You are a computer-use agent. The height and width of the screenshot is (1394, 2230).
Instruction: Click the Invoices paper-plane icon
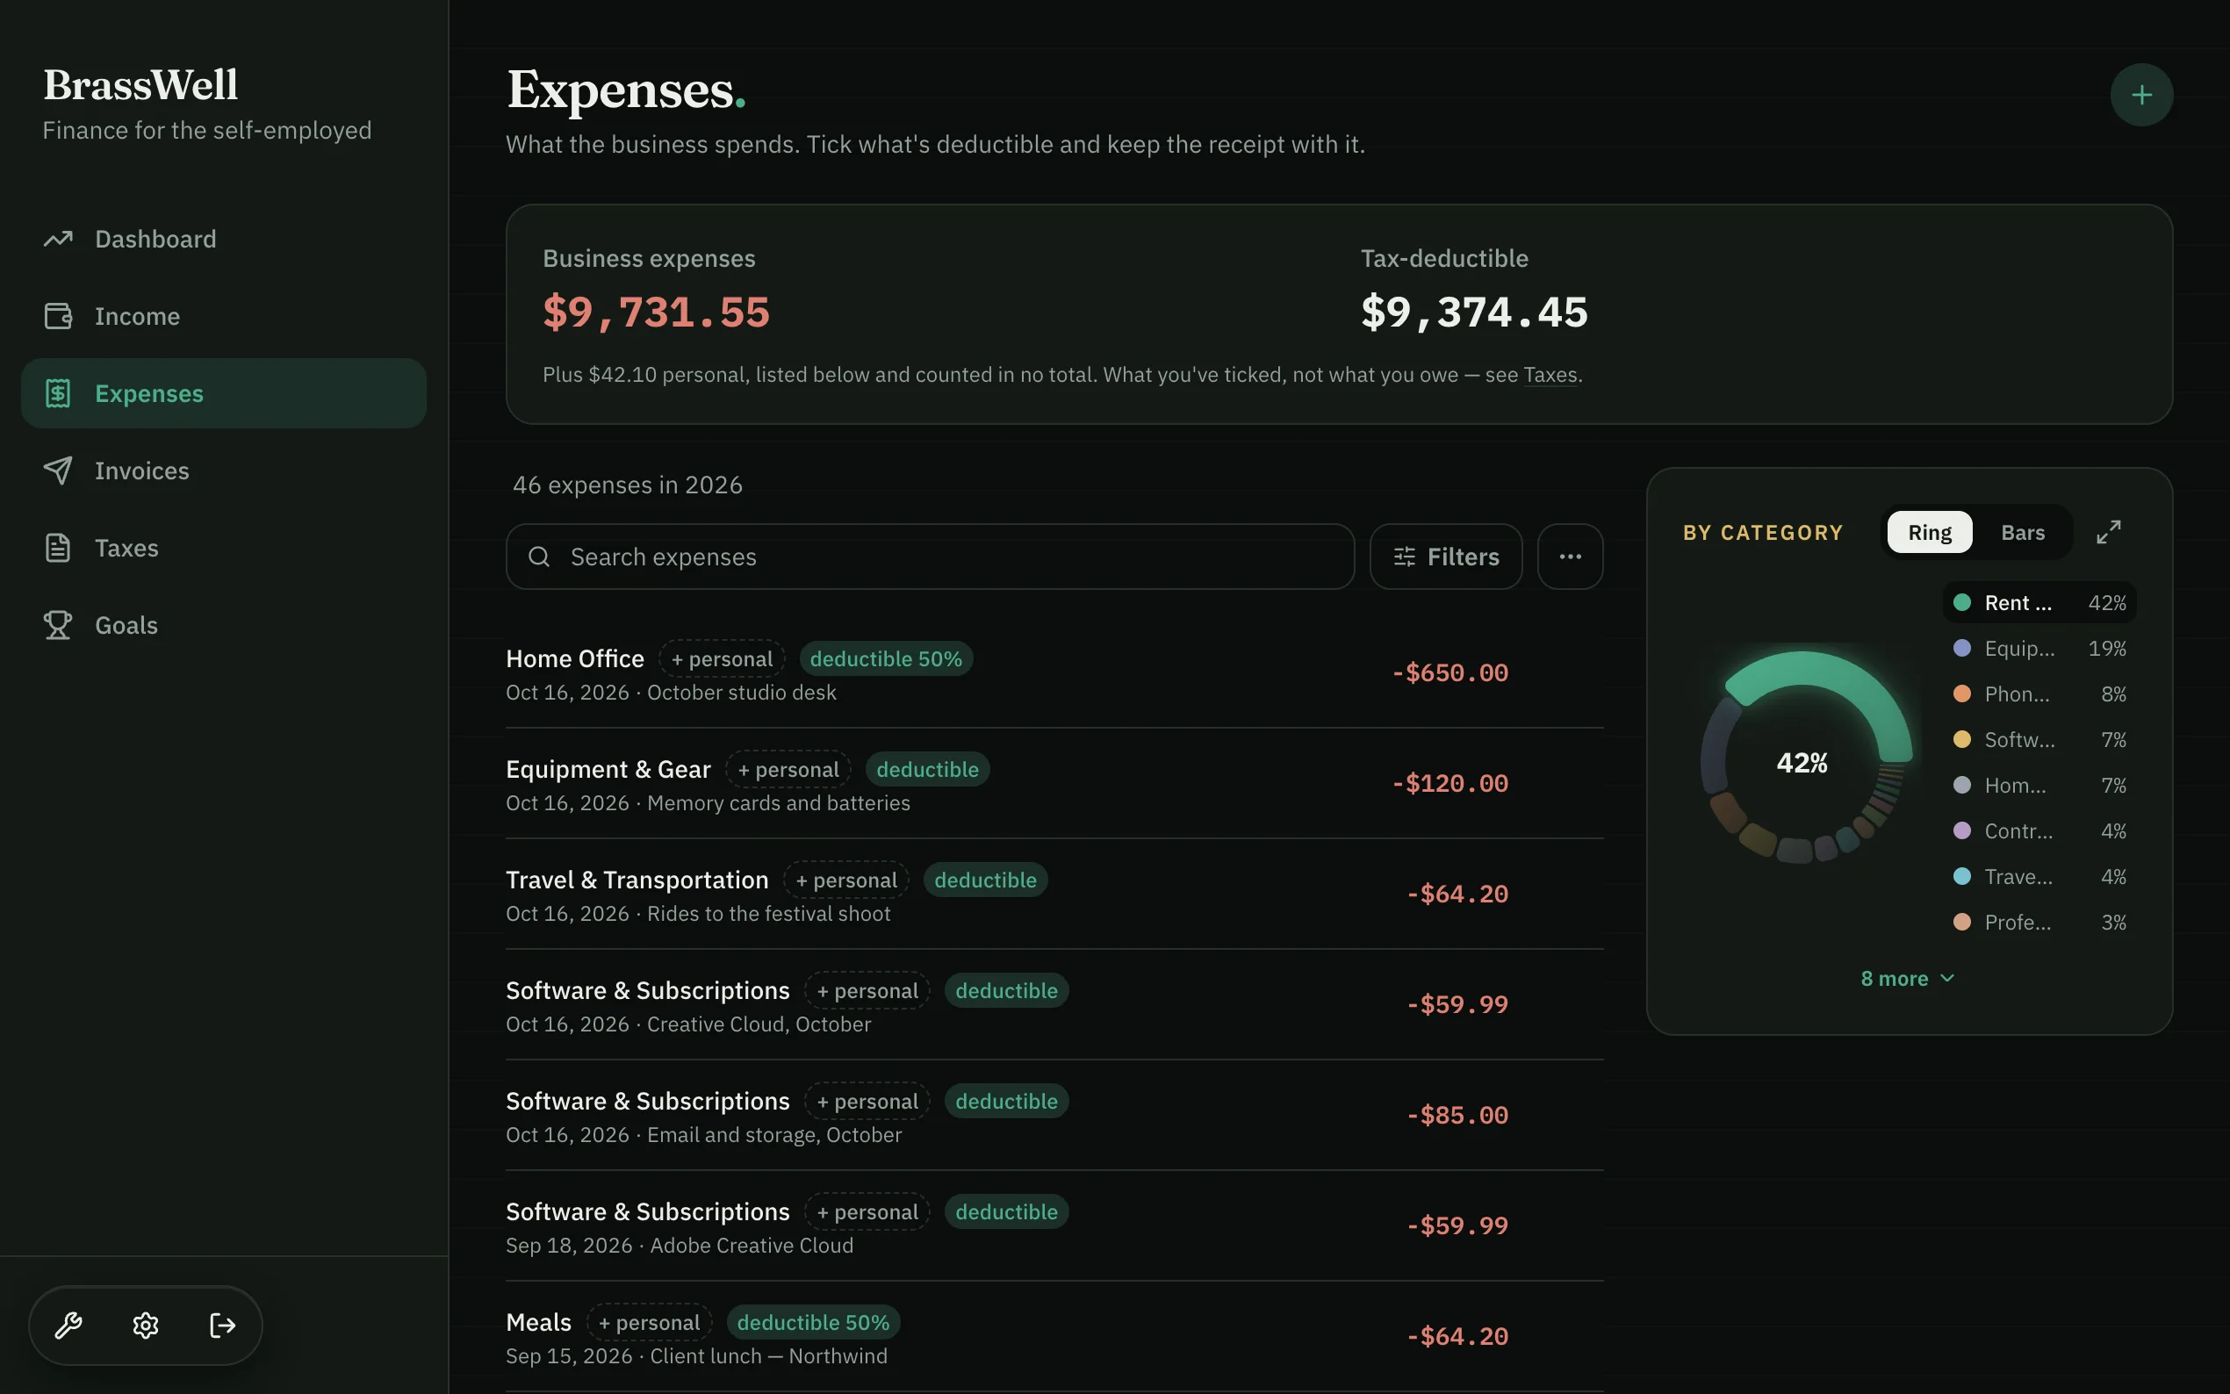click(58, 471)
